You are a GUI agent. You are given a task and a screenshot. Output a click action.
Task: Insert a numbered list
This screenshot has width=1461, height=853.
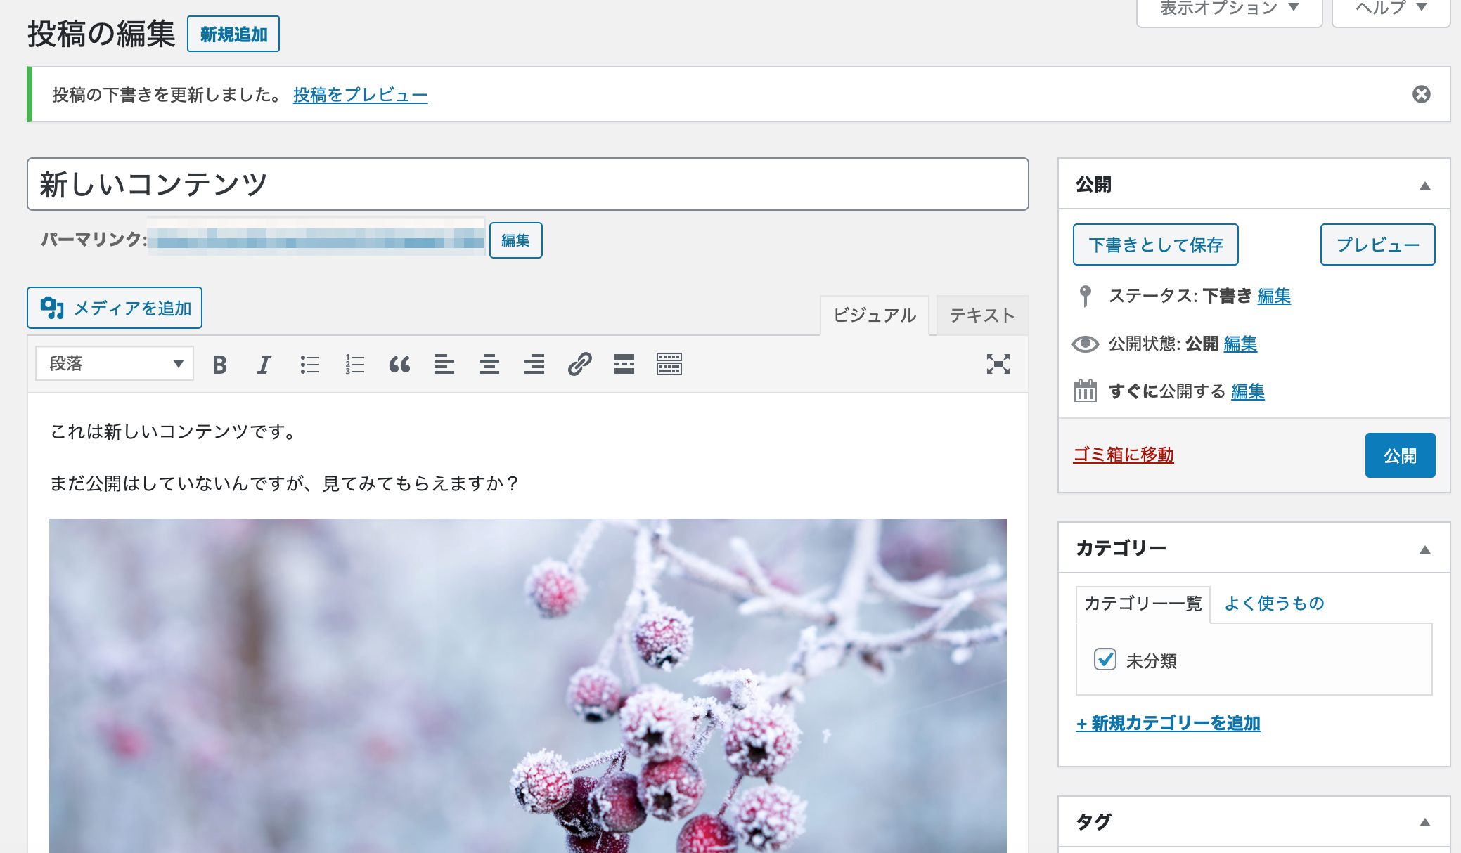(354, 364)
